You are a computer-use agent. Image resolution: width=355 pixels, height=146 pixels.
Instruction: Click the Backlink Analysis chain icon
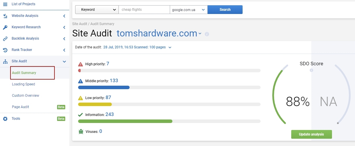(5, 38)
